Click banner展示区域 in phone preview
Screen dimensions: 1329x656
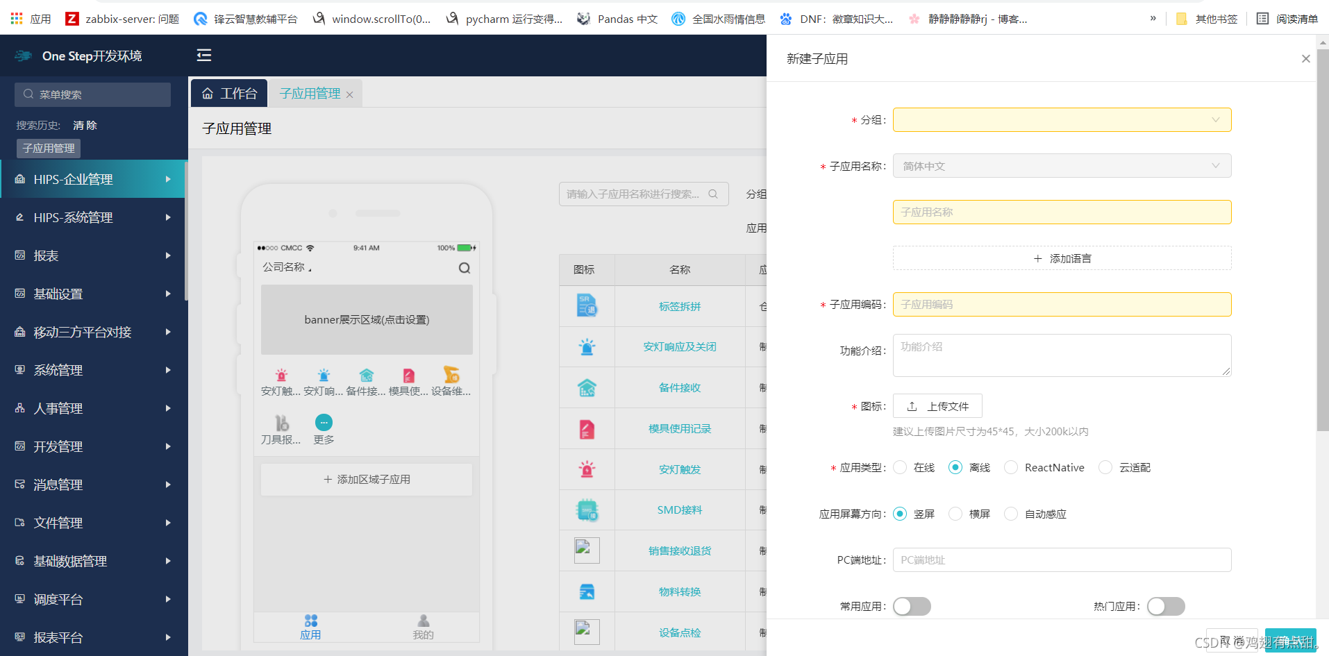pos(367,319)
